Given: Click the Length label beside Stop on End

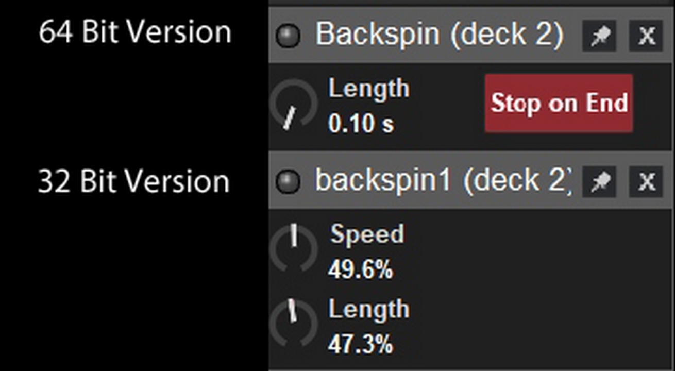Looking at the screenshot, I should click(x=369, y=89).
